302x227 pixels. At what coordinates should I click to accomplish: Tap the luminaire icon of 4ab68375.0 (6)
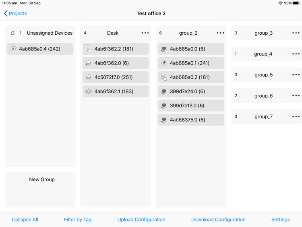tap(164, 120)
